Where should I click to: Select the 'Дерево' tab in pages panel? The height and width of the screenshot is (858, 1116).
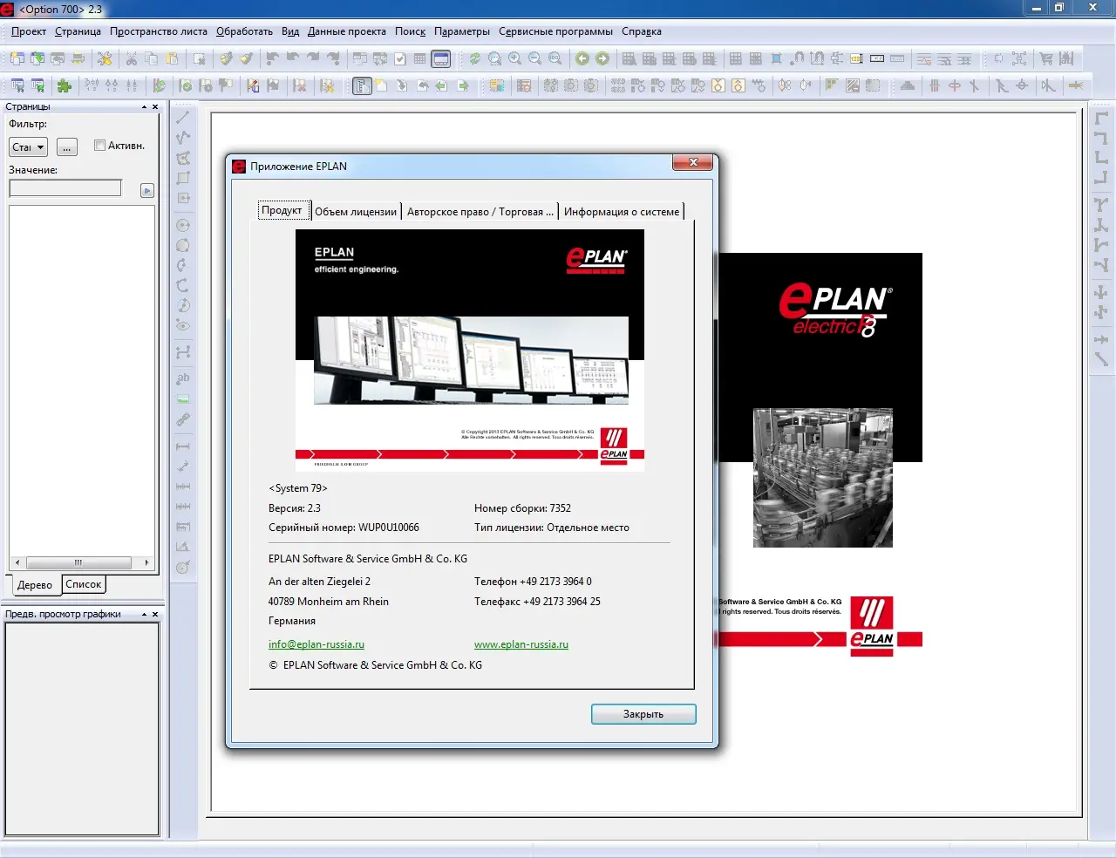(35, 585)
